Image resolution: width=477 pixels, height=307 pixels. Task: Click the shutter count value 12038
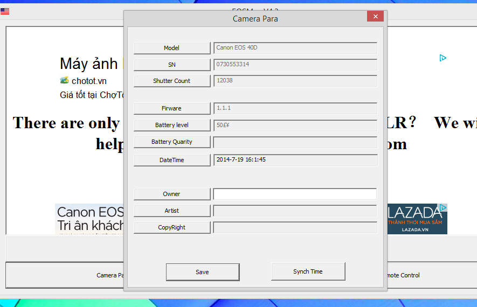coord(295,81)
